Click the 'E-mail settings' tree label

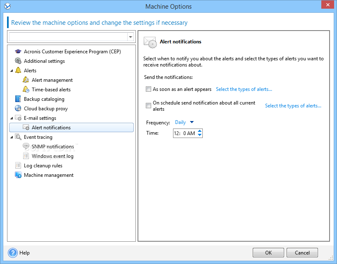[40, 118]
